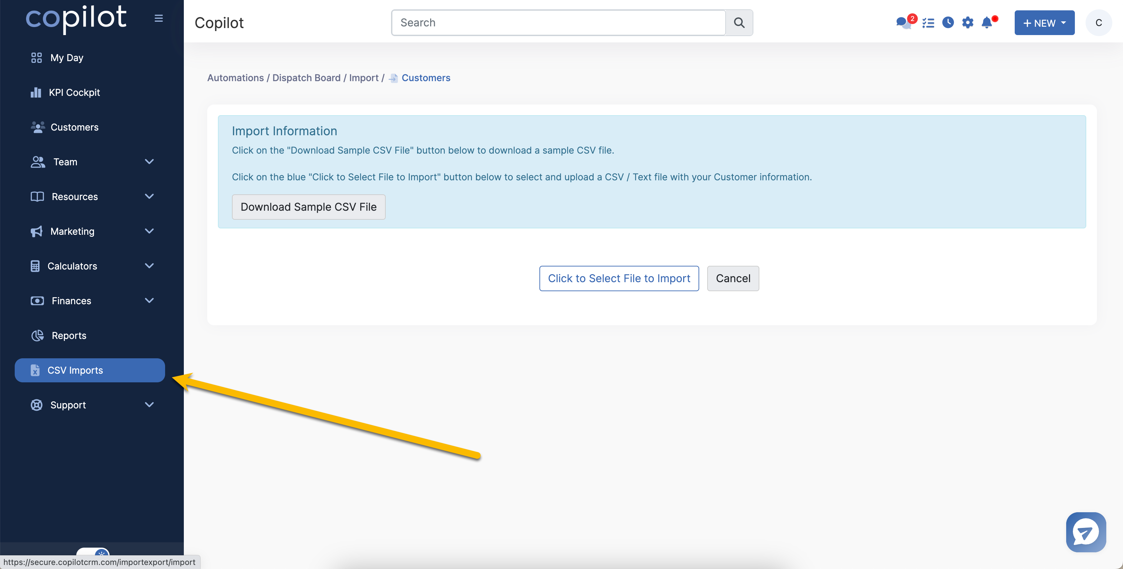1123x569 pixels.
Task: Cancel the customer import
Action: [733, 278]
